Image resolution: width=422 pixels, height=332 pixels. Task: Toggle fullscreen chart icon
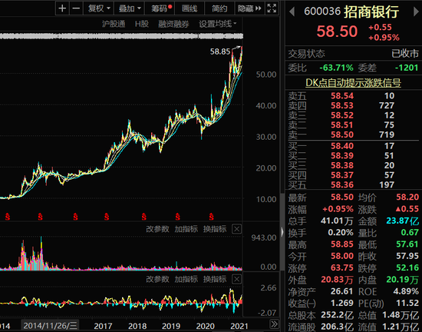coord(272,8)
